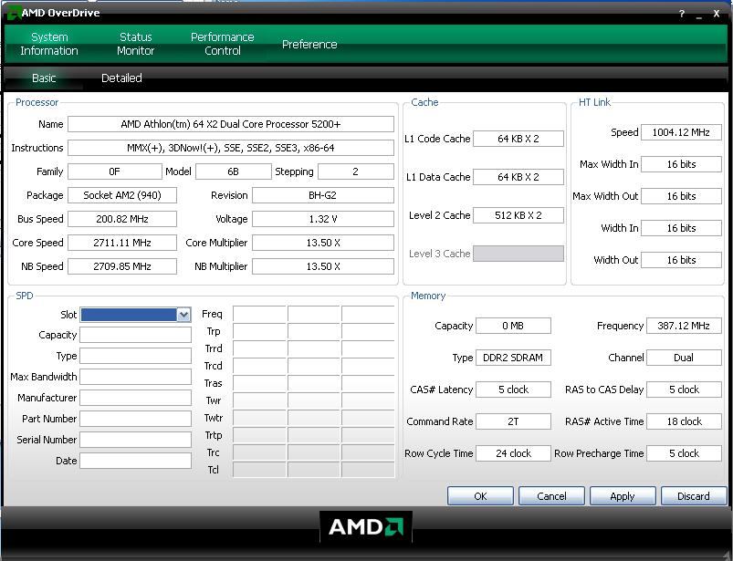Image resolution: width=733 pixels, height=561 pixels.
Task: Open help with the question mark icon
Action: tap(682, 14)
